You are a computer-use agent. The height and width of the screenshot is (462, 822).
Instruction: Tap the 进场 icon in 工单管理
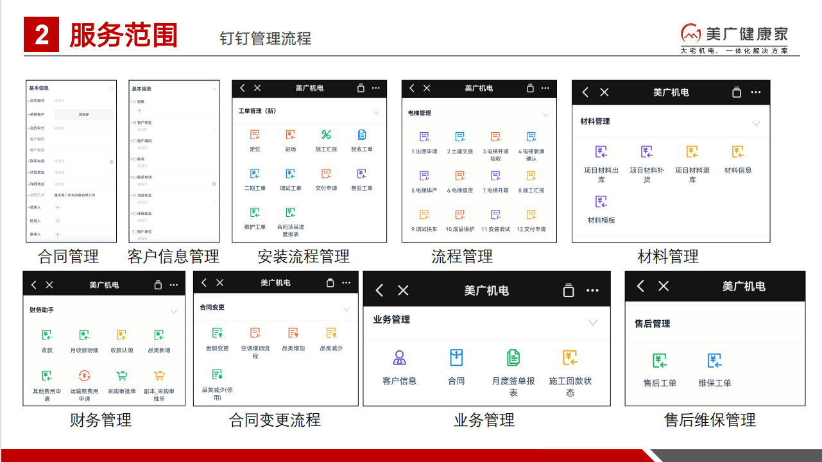click(x=291, y=135)
